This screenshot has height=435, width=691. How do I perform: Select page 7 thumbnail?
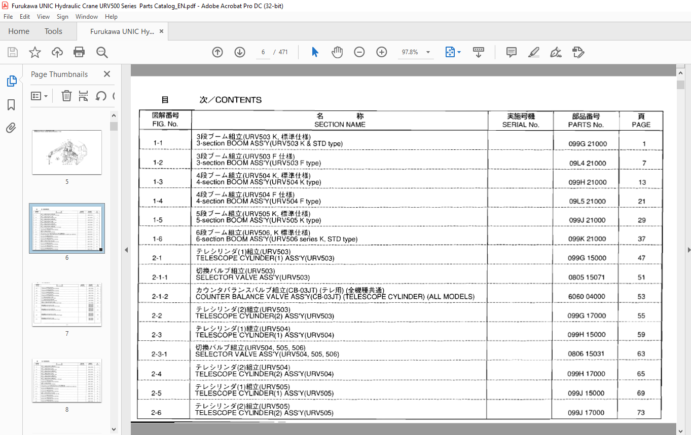coord(67,304)
